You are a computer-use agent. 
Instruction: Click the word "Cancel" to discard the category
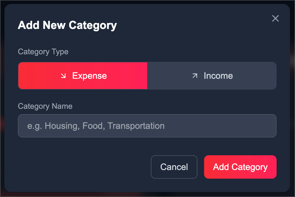[174, 167]
